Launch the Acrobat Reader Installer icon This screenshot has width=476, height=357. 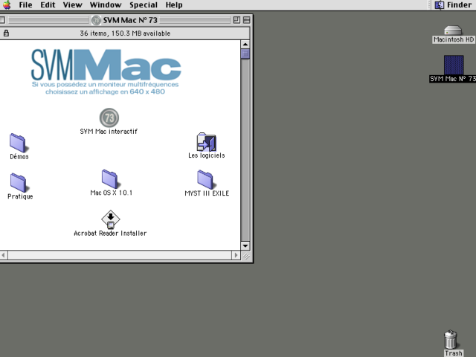pyautogui.click(x=111, y=219)
